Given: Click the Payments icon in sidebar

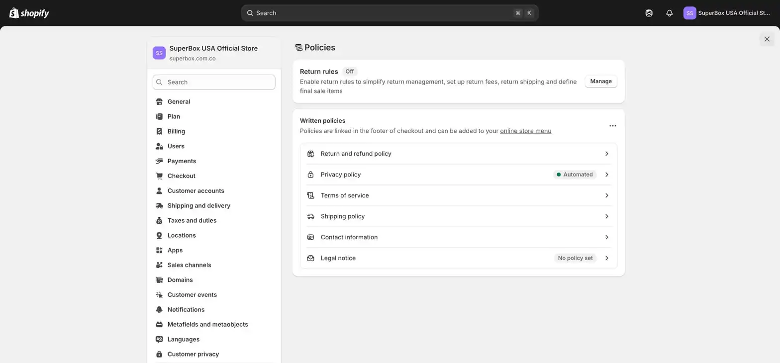Looking at the screenshot, I should tap(159, 161).
